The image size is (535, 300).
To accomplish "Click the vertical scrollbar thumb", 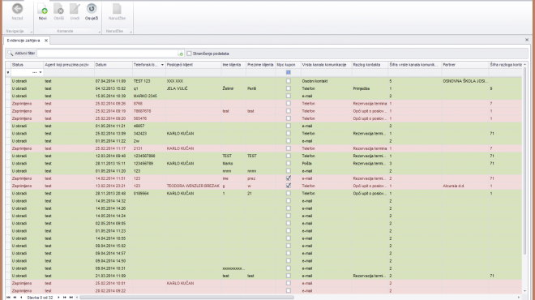I will click(524, 161).
